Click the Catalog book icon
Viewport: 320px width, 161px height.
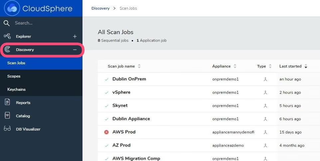point(7,115)
